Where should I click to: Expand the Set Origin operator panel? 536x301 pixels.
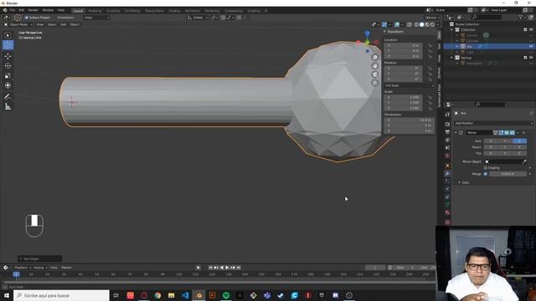[40, 258]
